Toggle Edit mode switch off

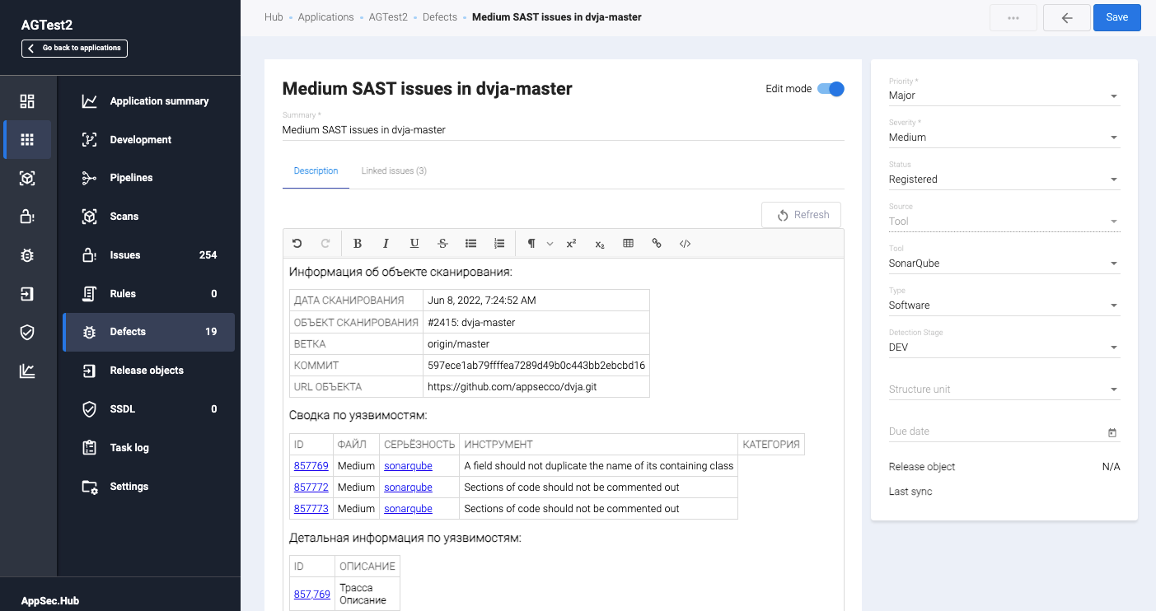(x=831, y=89)
